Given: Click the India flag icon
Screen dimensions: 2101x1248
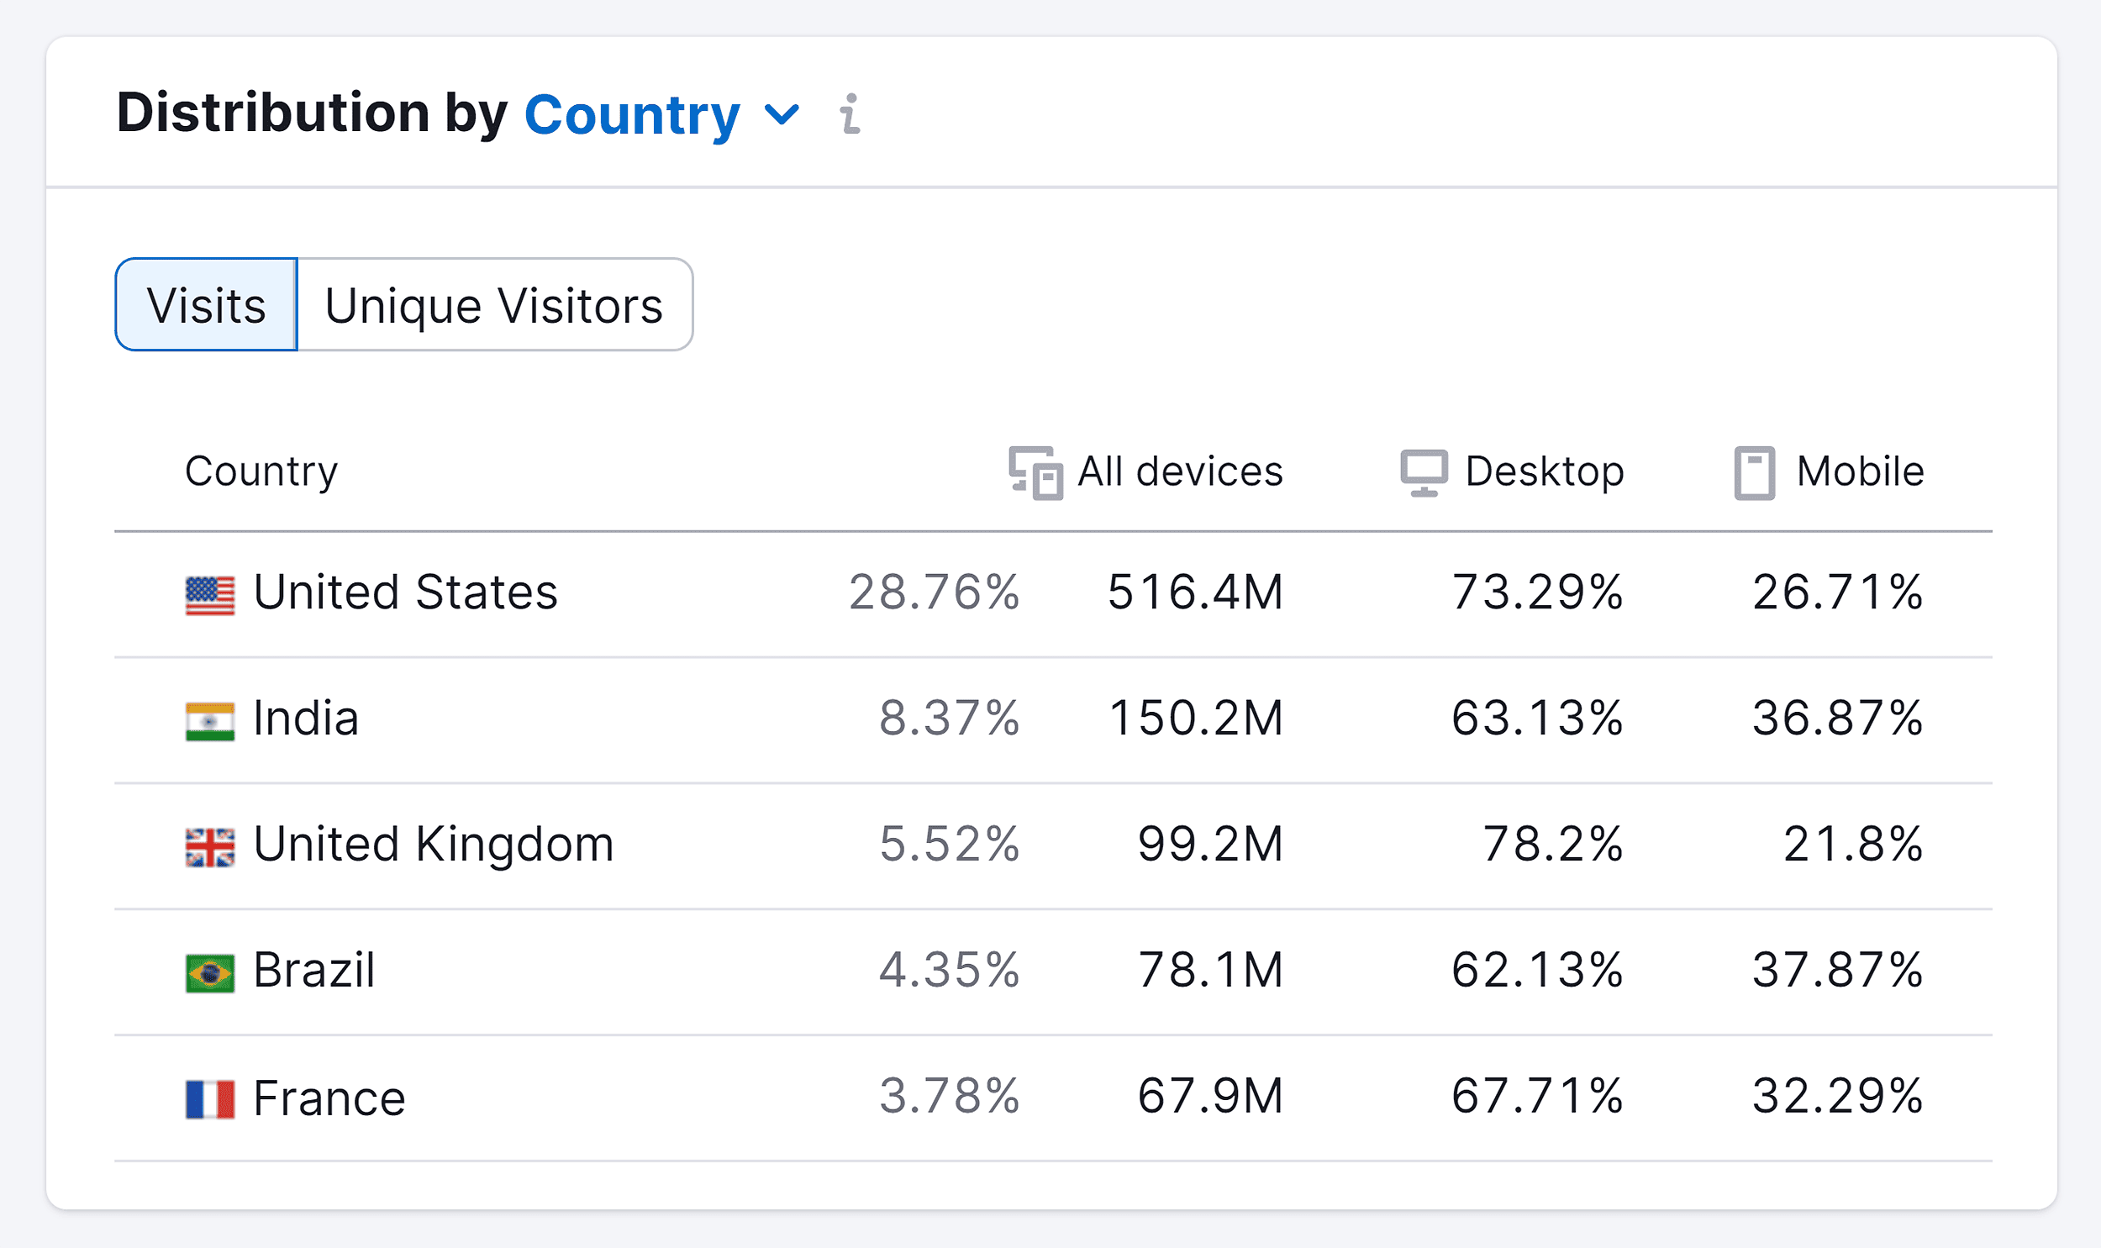Looking at the screenshot, I should (210, 722).
